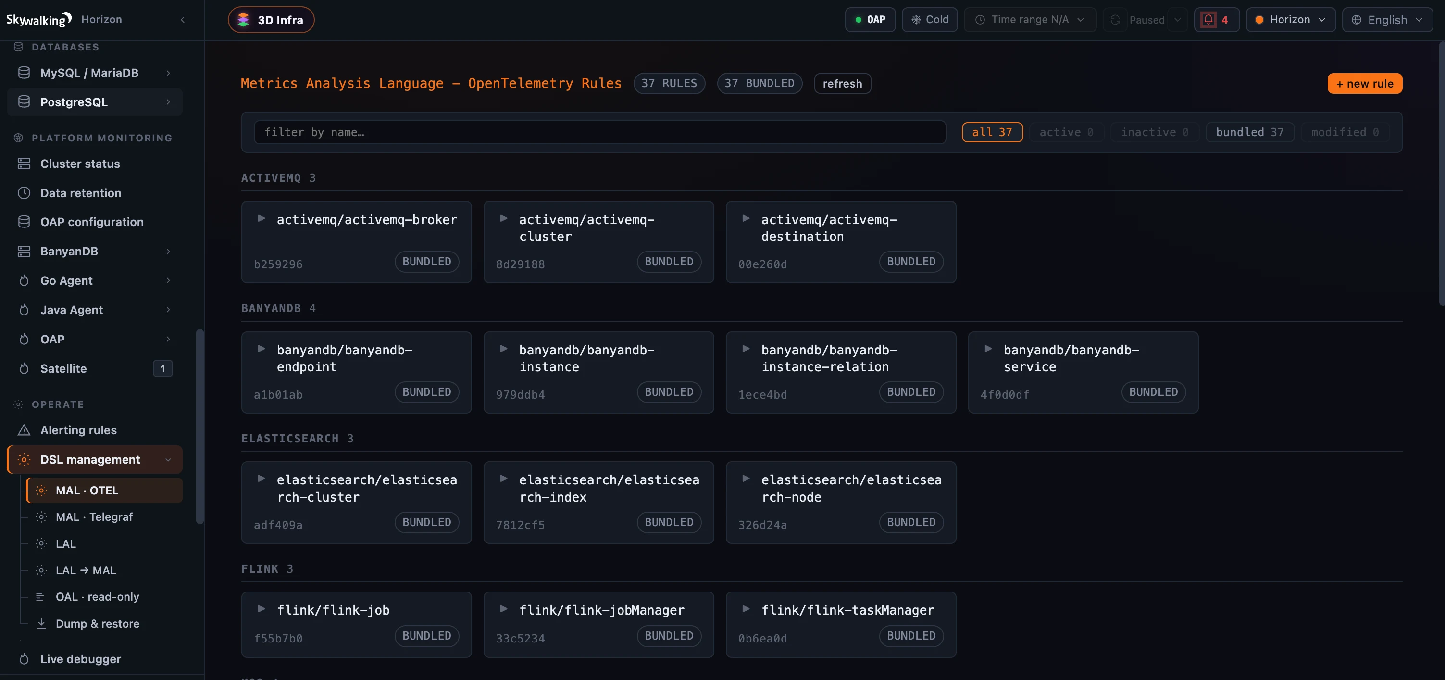
Task: Expand the banyandb/banyandb-service rule triangle
Action: click(x=988, y=348)
